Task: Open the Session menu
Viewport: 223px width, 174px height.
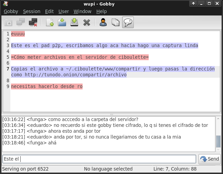Action: click(31, 11)
